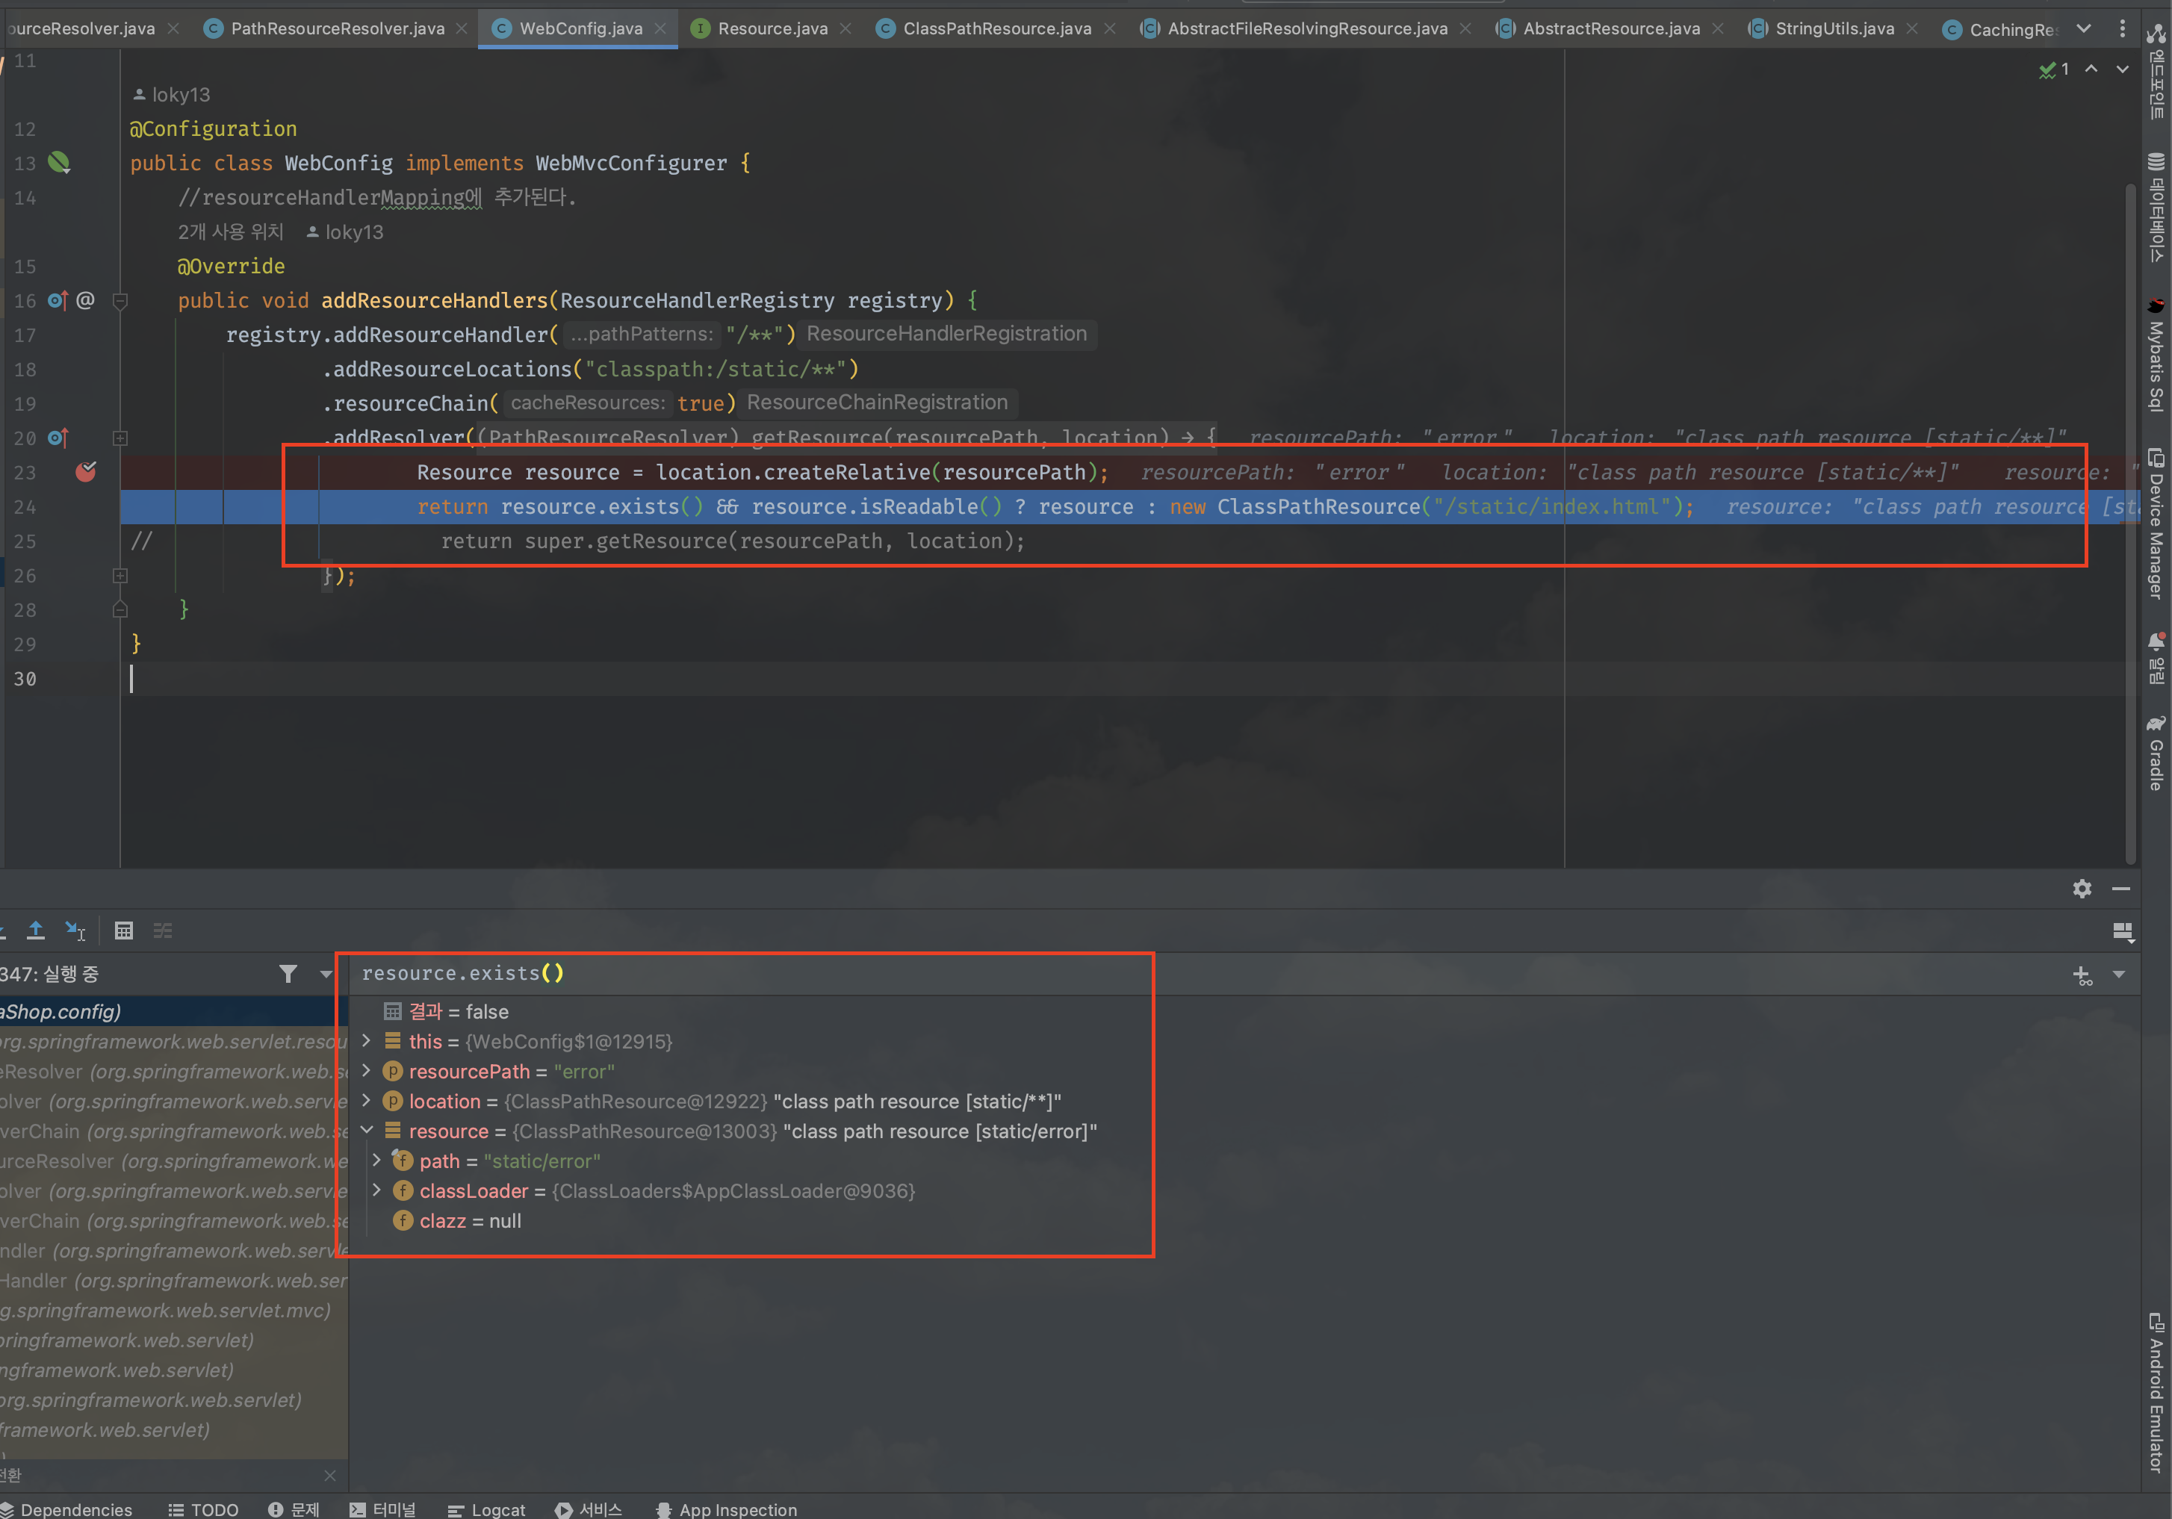Screen dimensions: 2172x1519
Task: Collapse the fold marker at line 16
Action: pyautogui.click(x=120, y=301)
